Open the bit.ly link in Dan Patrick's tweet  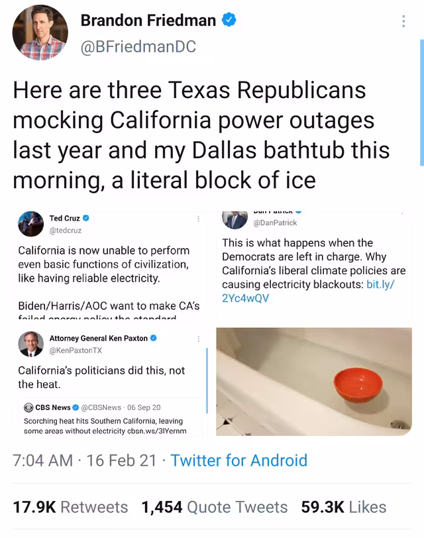coord(313,291)
